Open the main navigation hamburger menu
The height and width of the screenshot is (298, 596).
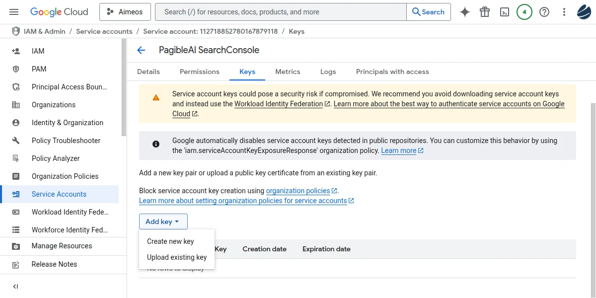click(14, 12)
